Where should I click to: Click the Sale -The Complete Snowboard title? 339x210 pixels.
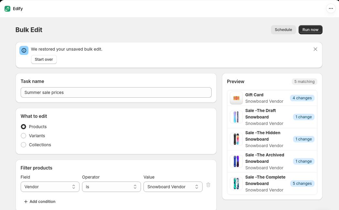(265, 180)
